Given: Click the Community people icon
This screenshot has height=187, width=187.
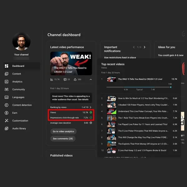Looking at the screenshot, I should pyautogui.click(x=7, y=89).
